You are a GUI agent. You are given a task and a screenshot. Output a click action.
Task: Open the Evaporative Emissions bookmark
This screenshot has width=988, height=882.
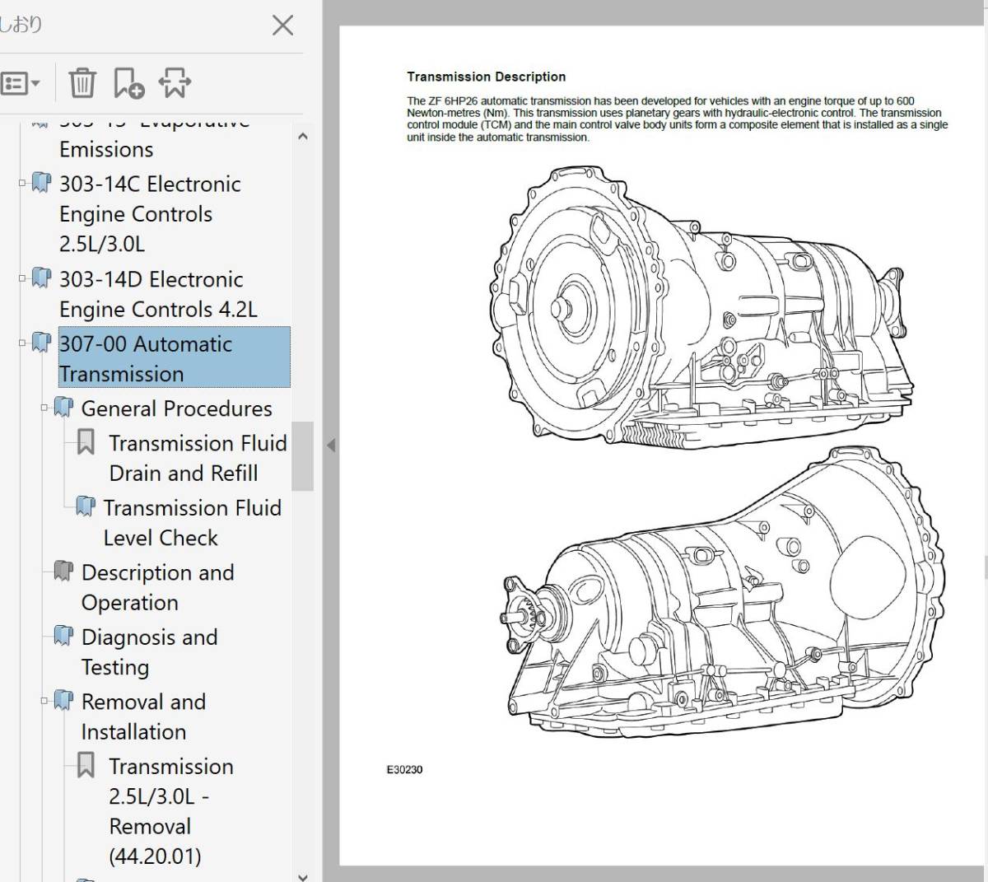click(154, 138)
